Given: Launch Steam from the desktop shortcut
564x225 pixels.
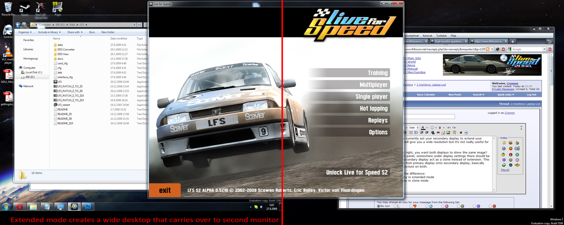Looking at the screenshot, I should (24, 8).
